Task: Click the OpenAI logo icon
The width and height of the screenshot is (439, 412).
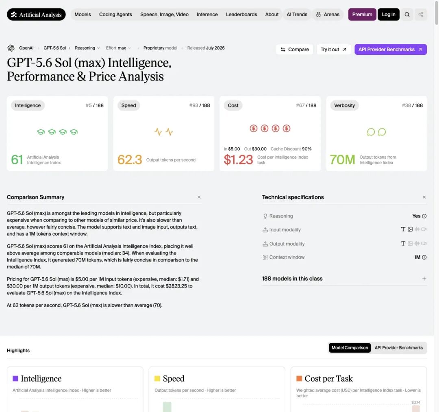Action: tap(11, 48)
